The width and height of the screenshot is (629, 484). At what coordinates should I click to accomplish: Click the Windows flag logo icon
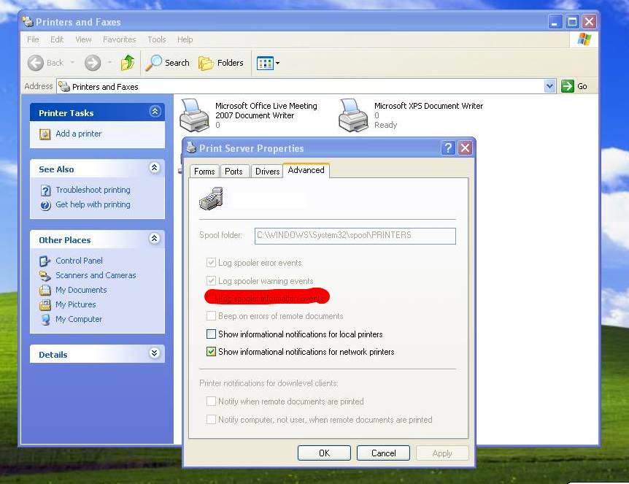pos(584,39)
